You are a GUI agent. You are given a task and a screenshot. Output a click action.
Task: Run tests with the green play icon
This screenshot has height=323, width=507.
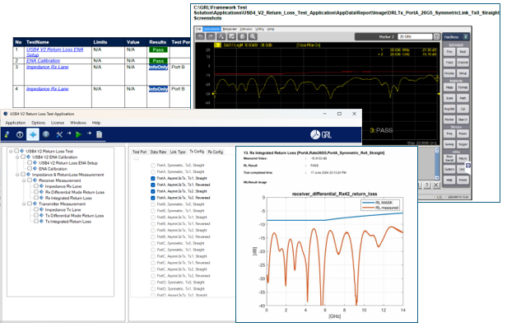coord(78,134)
